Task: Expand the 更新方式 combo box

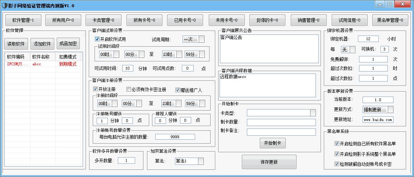Action: click(390, 110)
